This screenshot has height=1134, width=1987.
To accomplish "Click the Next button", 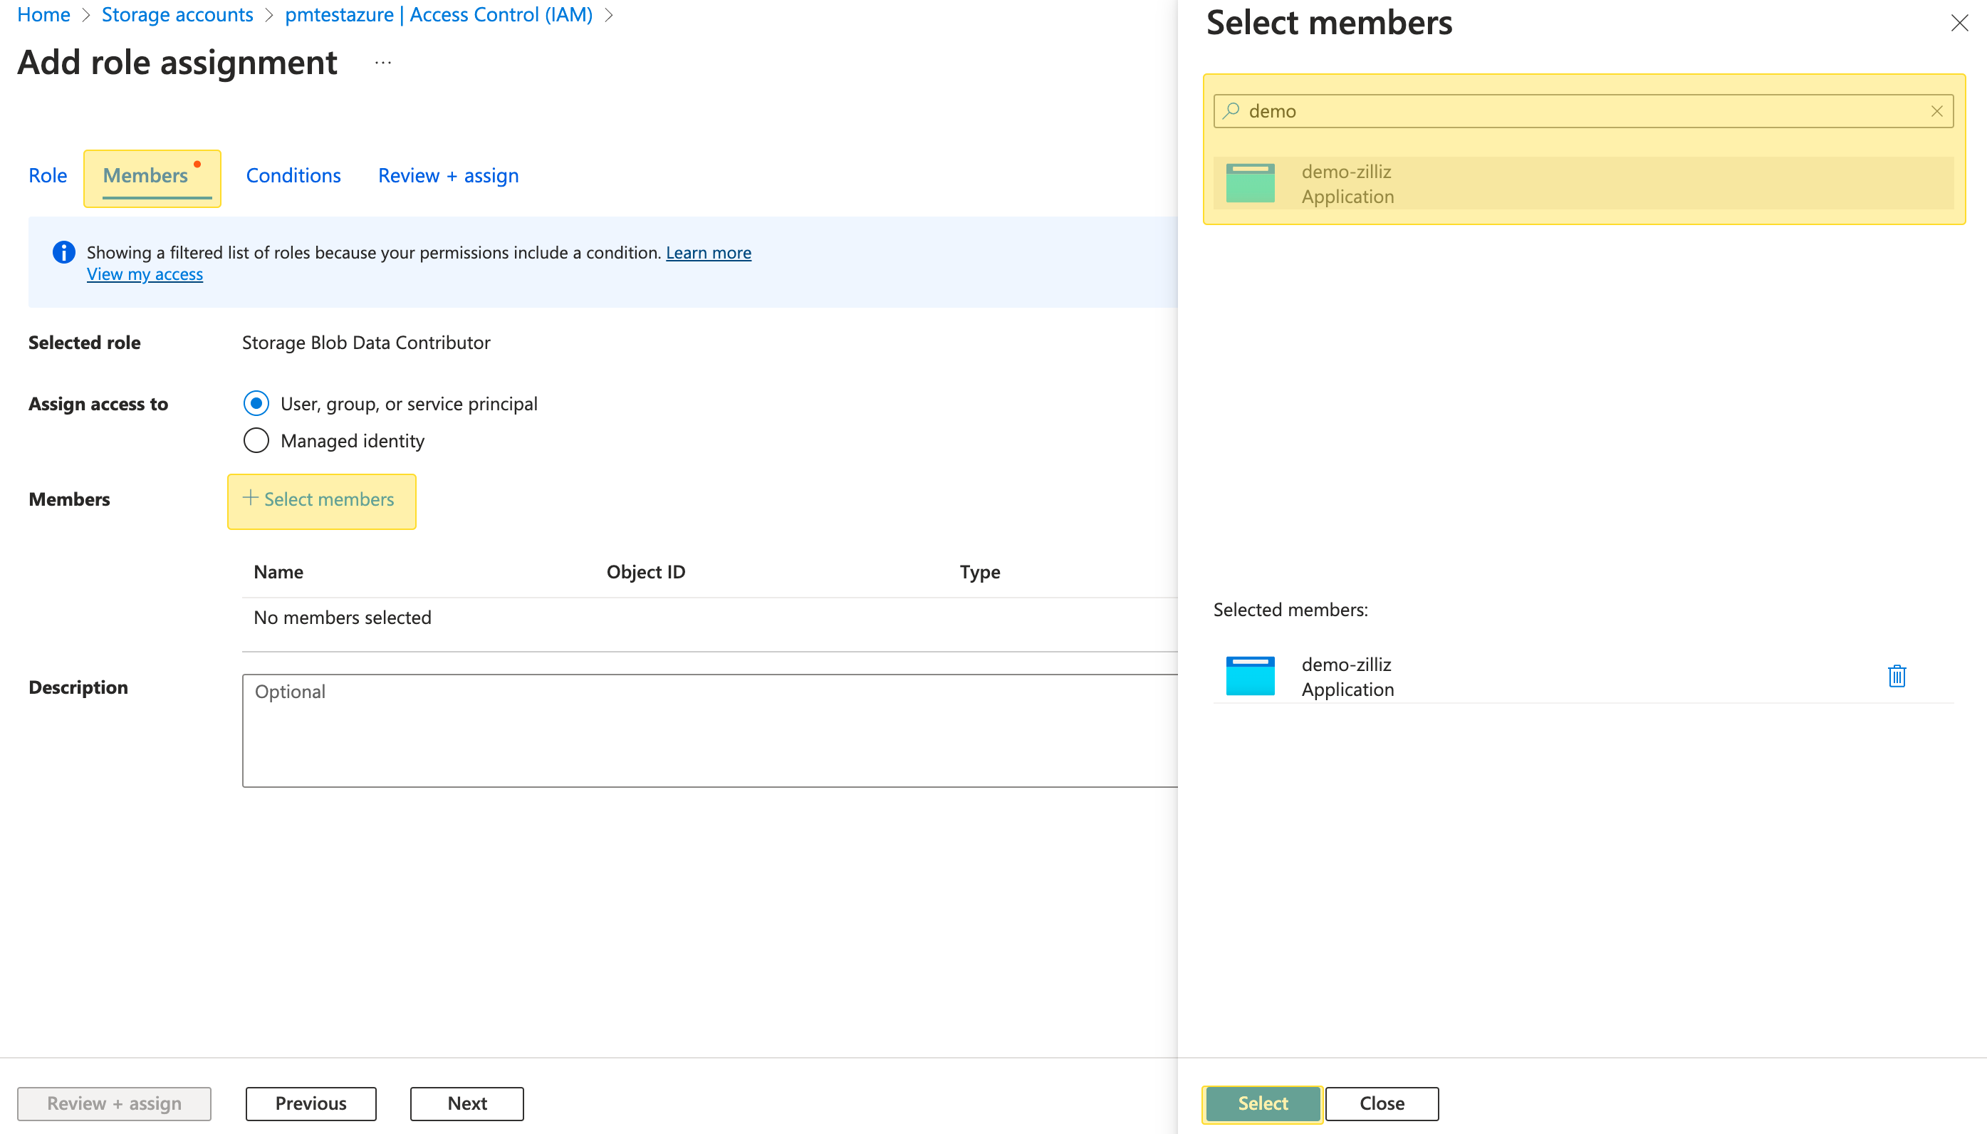I will pos(466,1103).
